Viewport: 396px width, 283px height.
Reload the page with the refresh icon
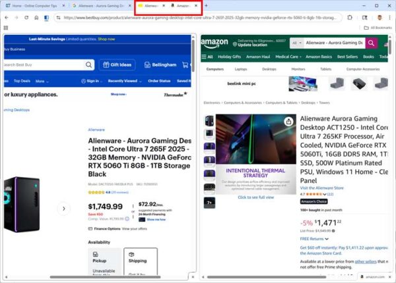click(x=26, y=18)
